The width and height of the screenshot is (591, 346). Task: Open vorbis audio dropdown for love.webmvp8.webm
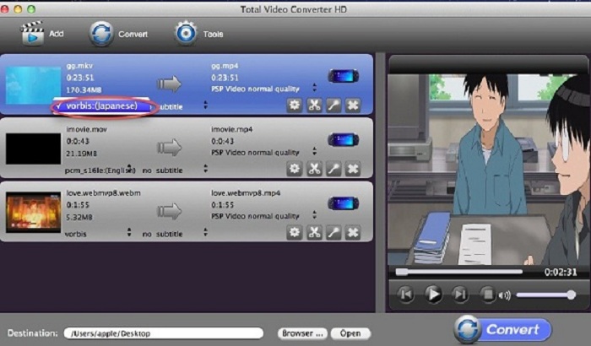click(129, 232)
